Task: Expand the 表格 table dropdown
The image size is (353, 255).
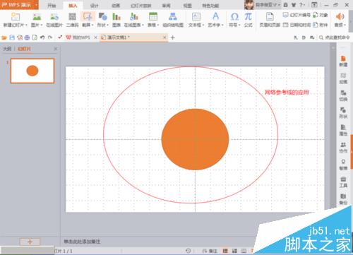Action: [158, 25]
